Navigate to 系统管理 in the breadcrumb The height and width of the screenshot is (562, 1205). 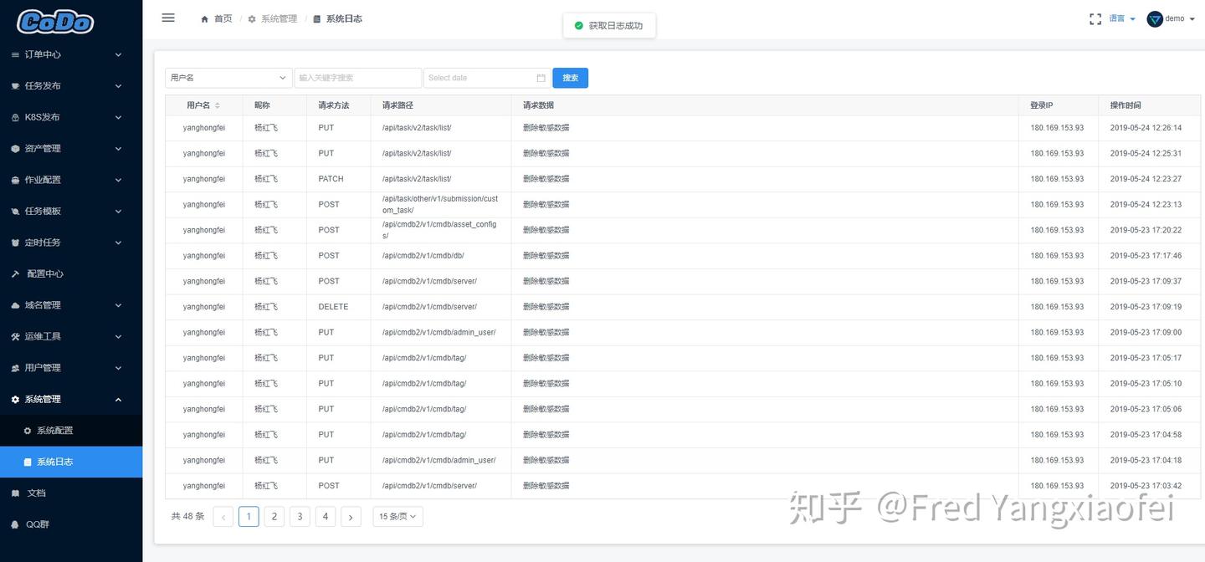279,18
